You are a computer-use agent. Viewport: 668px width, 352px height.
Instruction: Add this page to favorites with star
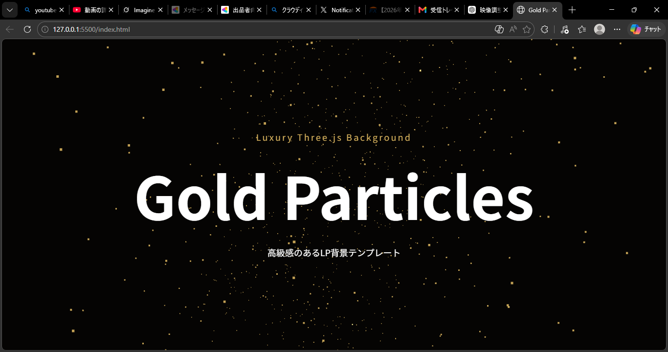527,29
